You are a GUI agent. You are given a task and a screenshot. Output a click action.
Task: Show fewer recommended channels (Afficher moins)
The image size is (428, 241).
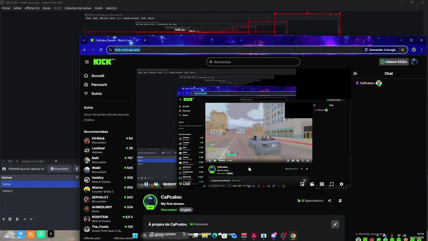123,238
